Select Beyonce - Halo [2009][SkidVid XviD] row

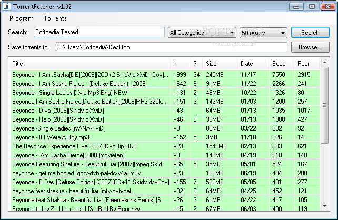(x=165, y=119)
